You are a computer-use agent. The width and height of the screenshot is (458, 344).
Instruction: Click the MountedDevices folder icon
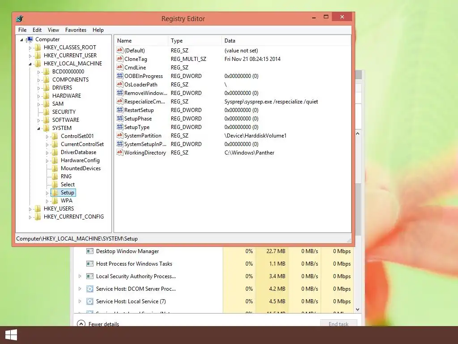55,168
